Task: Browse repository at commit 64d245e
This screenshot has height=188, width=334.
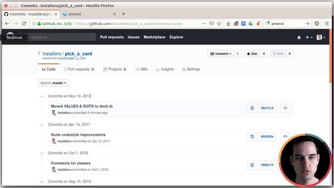Action: pyautogui.click(x=285, y=136)
